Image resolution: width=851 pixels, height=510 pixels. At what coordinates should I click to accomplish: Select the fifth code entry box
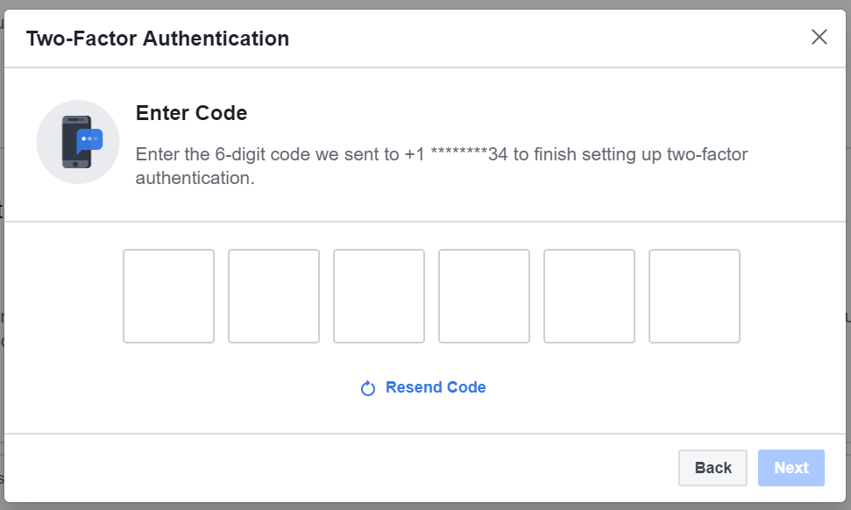pos(589,295)
